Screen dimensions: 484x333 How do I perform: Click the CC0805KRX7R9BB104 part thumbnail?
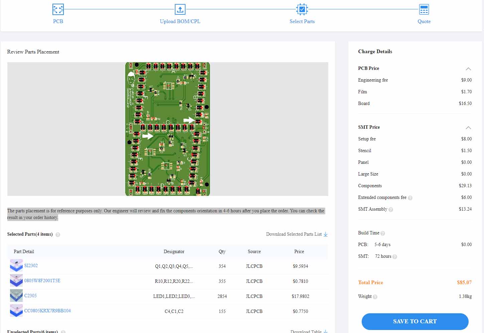pyautogui.click(x=16, y=311)
